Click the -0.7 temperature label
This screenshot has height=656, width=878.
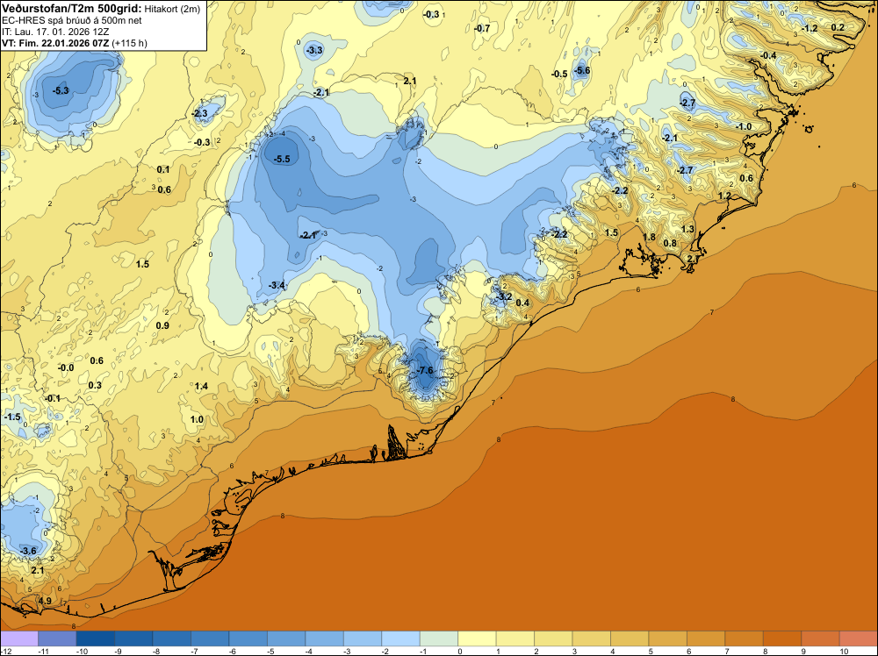pyautogui.click(x=481, y=28)
